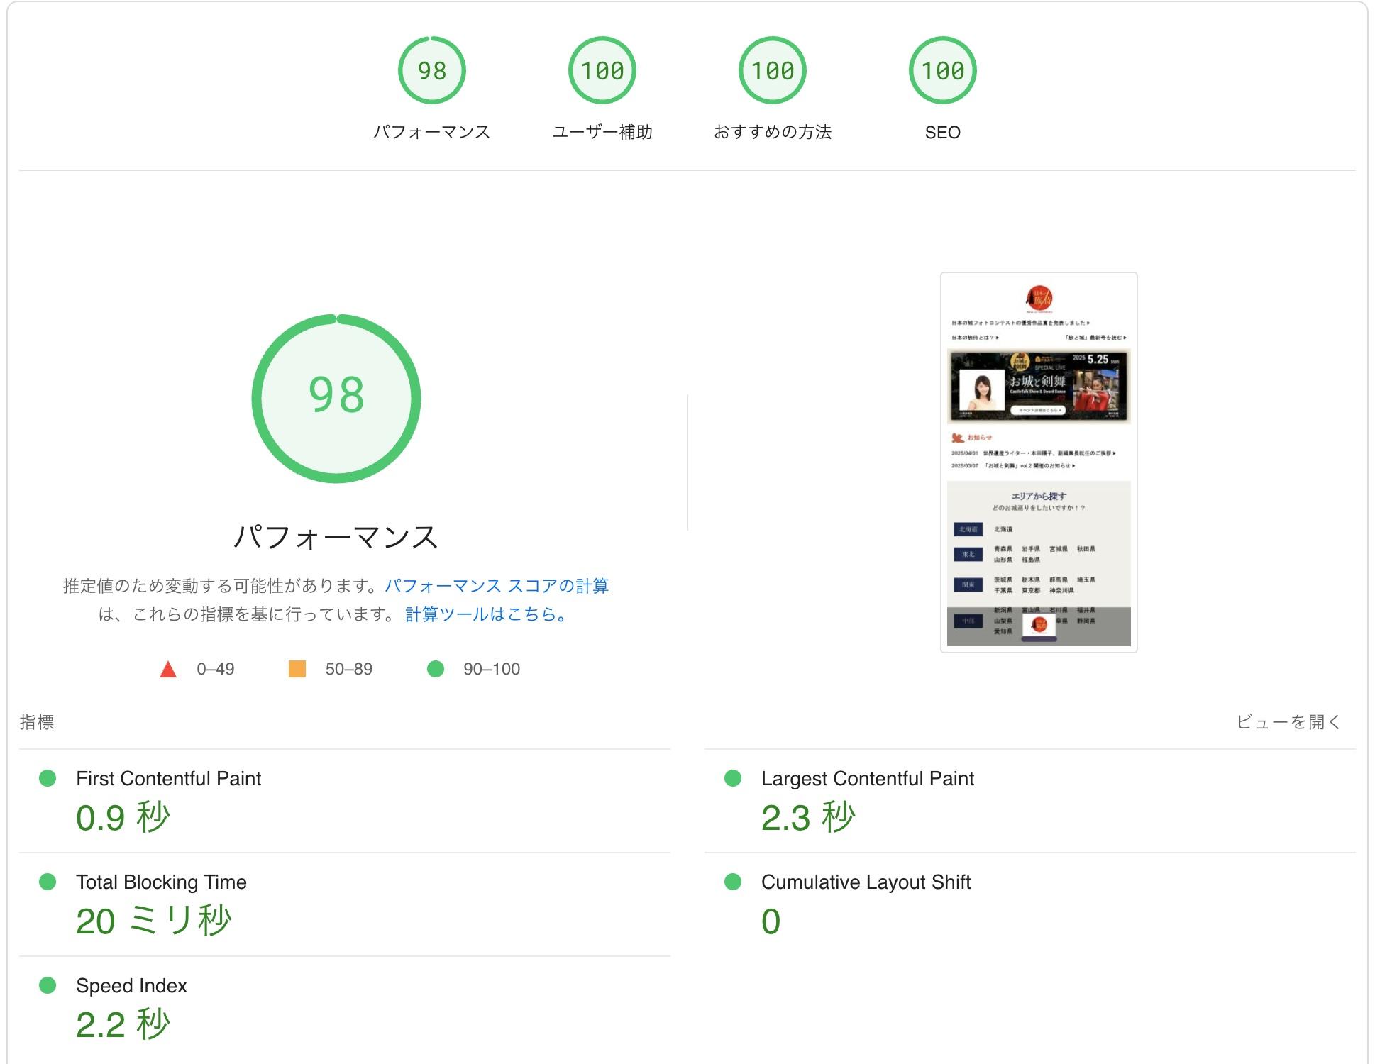Screen dimensions: 1375x1064
Task: Click the ユーザー補助 score gauge showing 100
Action: click(602, 70)
